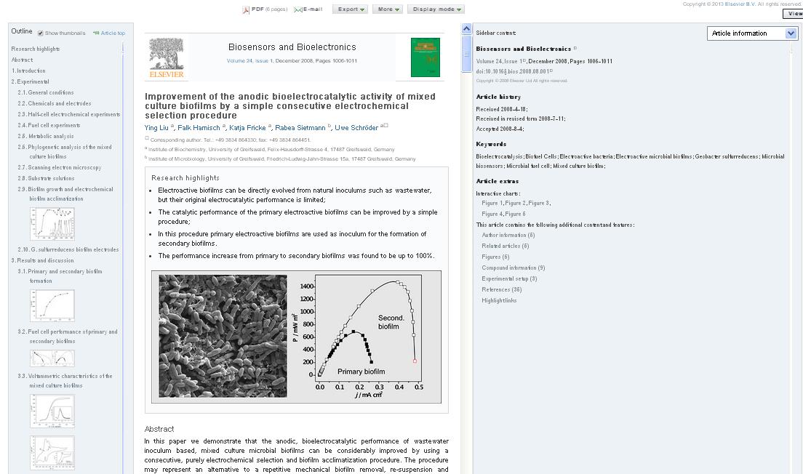Open Compound information (9) link

click(x=513, y=268)
